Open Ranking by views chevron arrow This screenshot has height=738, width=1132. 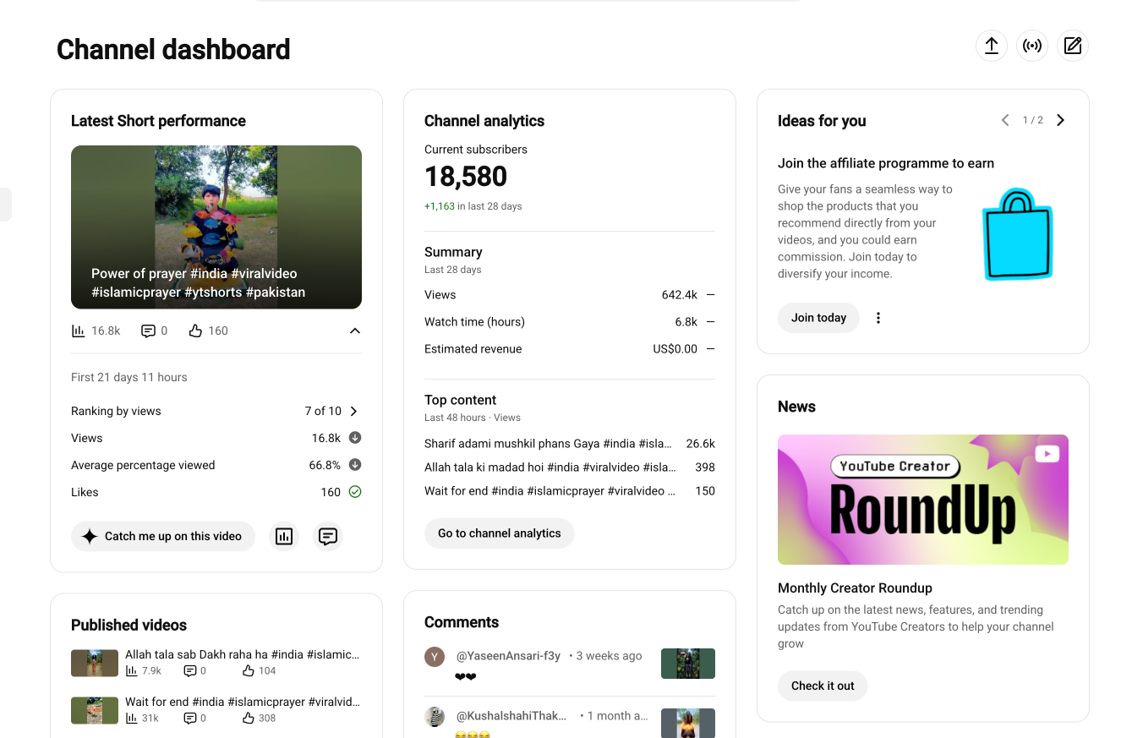(353, 411)
